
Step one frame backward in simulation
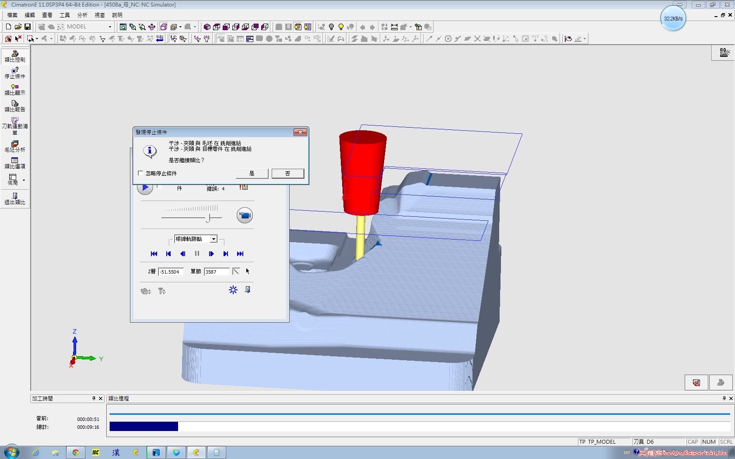[x=183, y=254]
